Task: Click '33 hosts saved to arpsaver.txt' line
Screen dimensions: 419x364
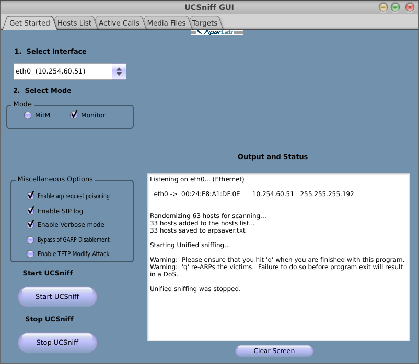Action: pyautogui.click(x=197, y=230)
